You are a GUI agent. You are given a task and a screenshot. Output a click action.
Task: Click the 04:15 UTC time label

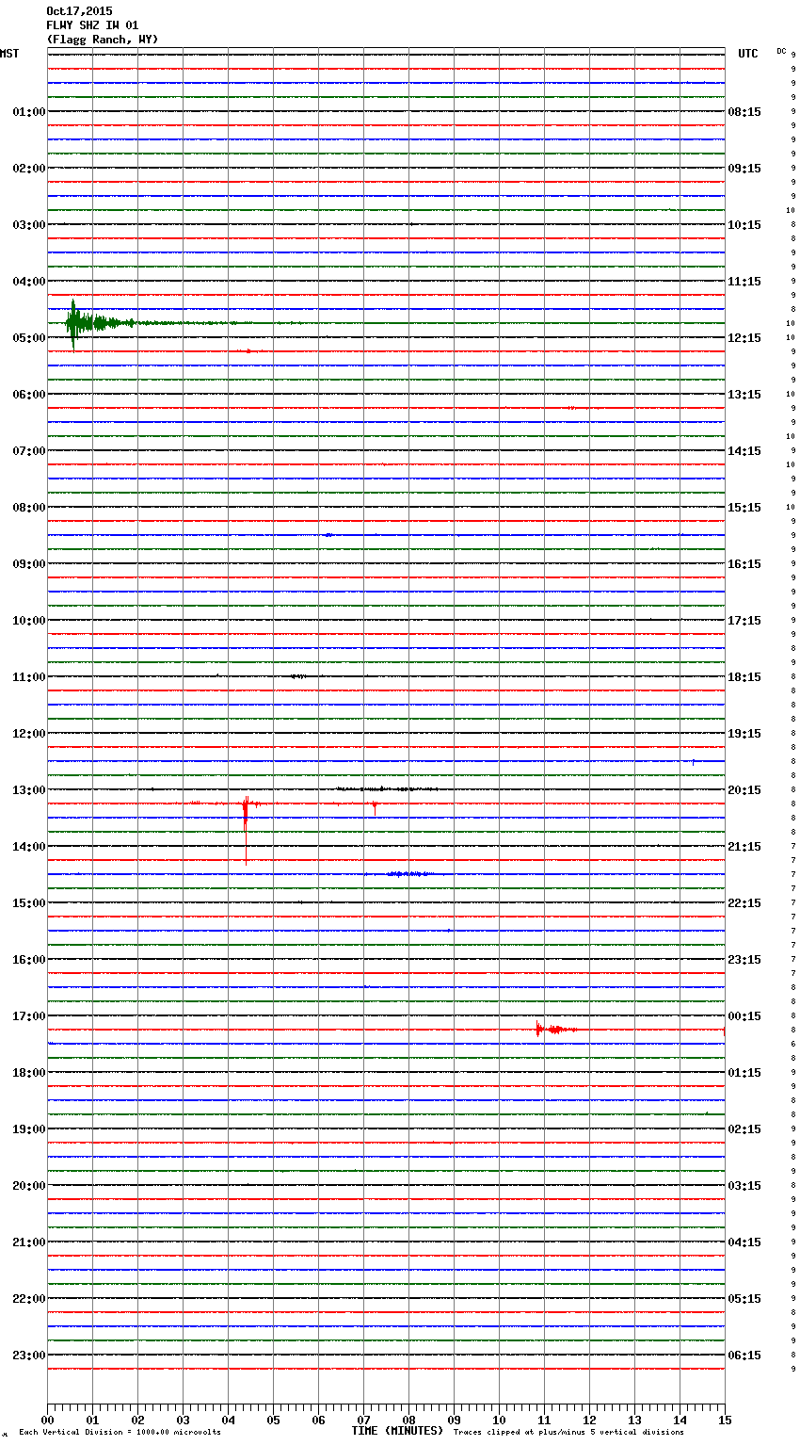pos(744,1242)
